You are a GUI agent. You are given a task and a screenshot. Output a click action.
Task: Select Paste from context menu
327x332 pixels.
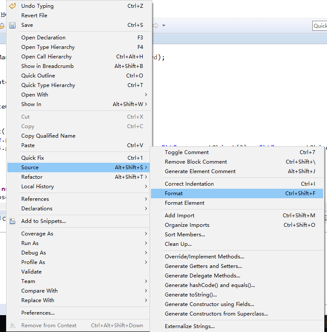point(79,145)
